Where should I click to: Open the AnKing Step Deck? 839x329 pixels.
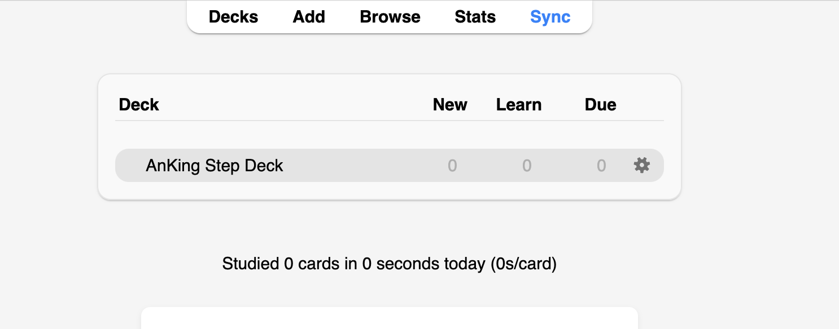pos(215,166)
